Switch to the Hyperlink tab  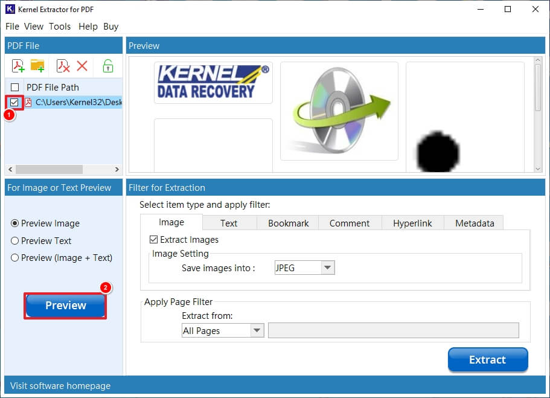(x=412, y=223)
